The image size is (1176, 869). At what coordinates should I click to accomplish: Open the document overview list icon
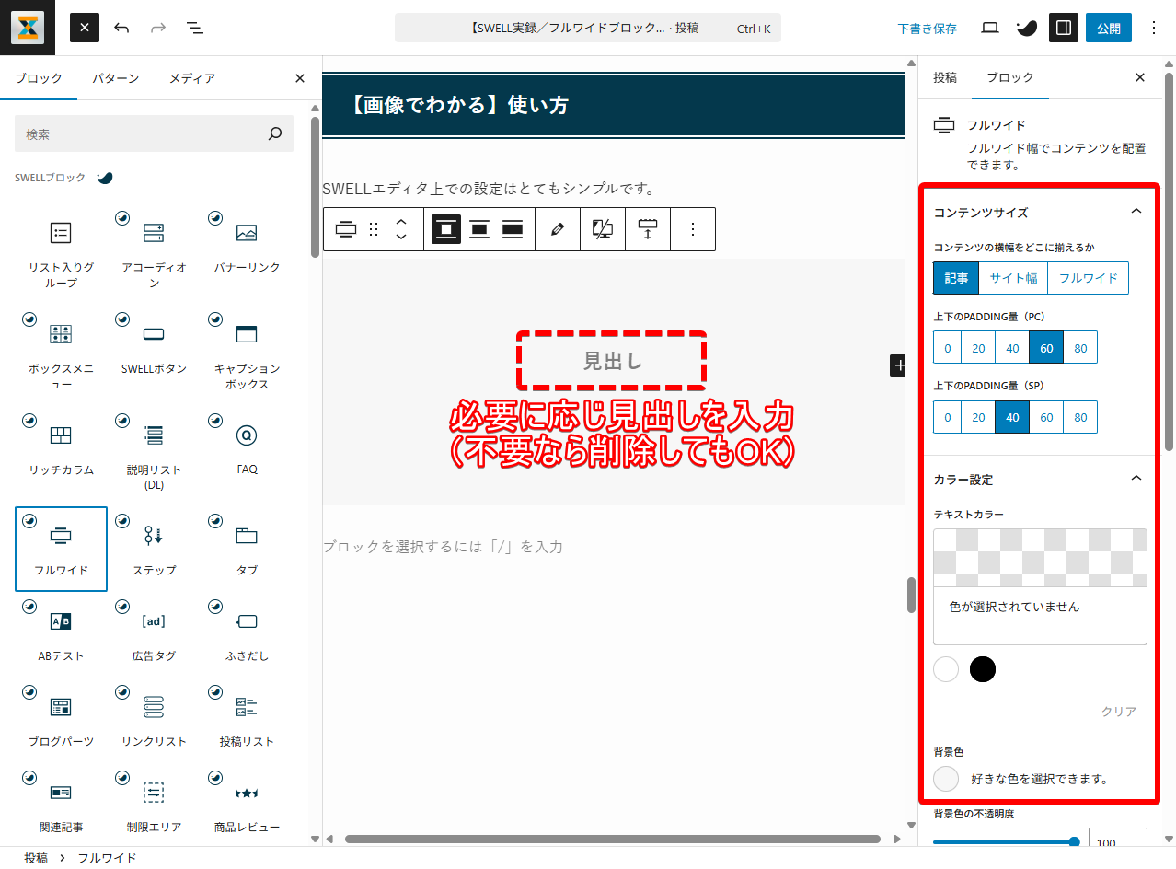pyautogui.click(x=195, y=28)
